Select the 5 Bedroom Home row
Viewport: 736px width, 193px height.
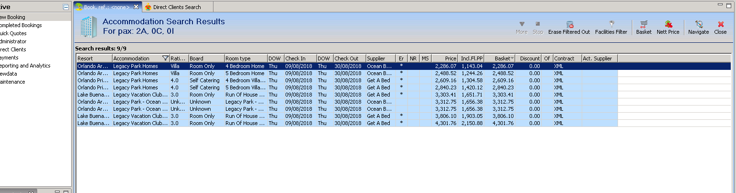tap(347, 73)
